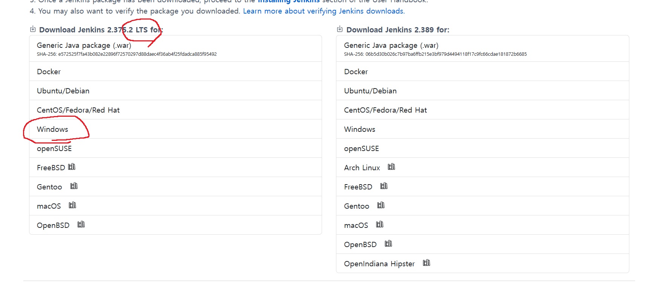Select Windows in the 2.389 download list
655x287 pixels.
(482, 129)
